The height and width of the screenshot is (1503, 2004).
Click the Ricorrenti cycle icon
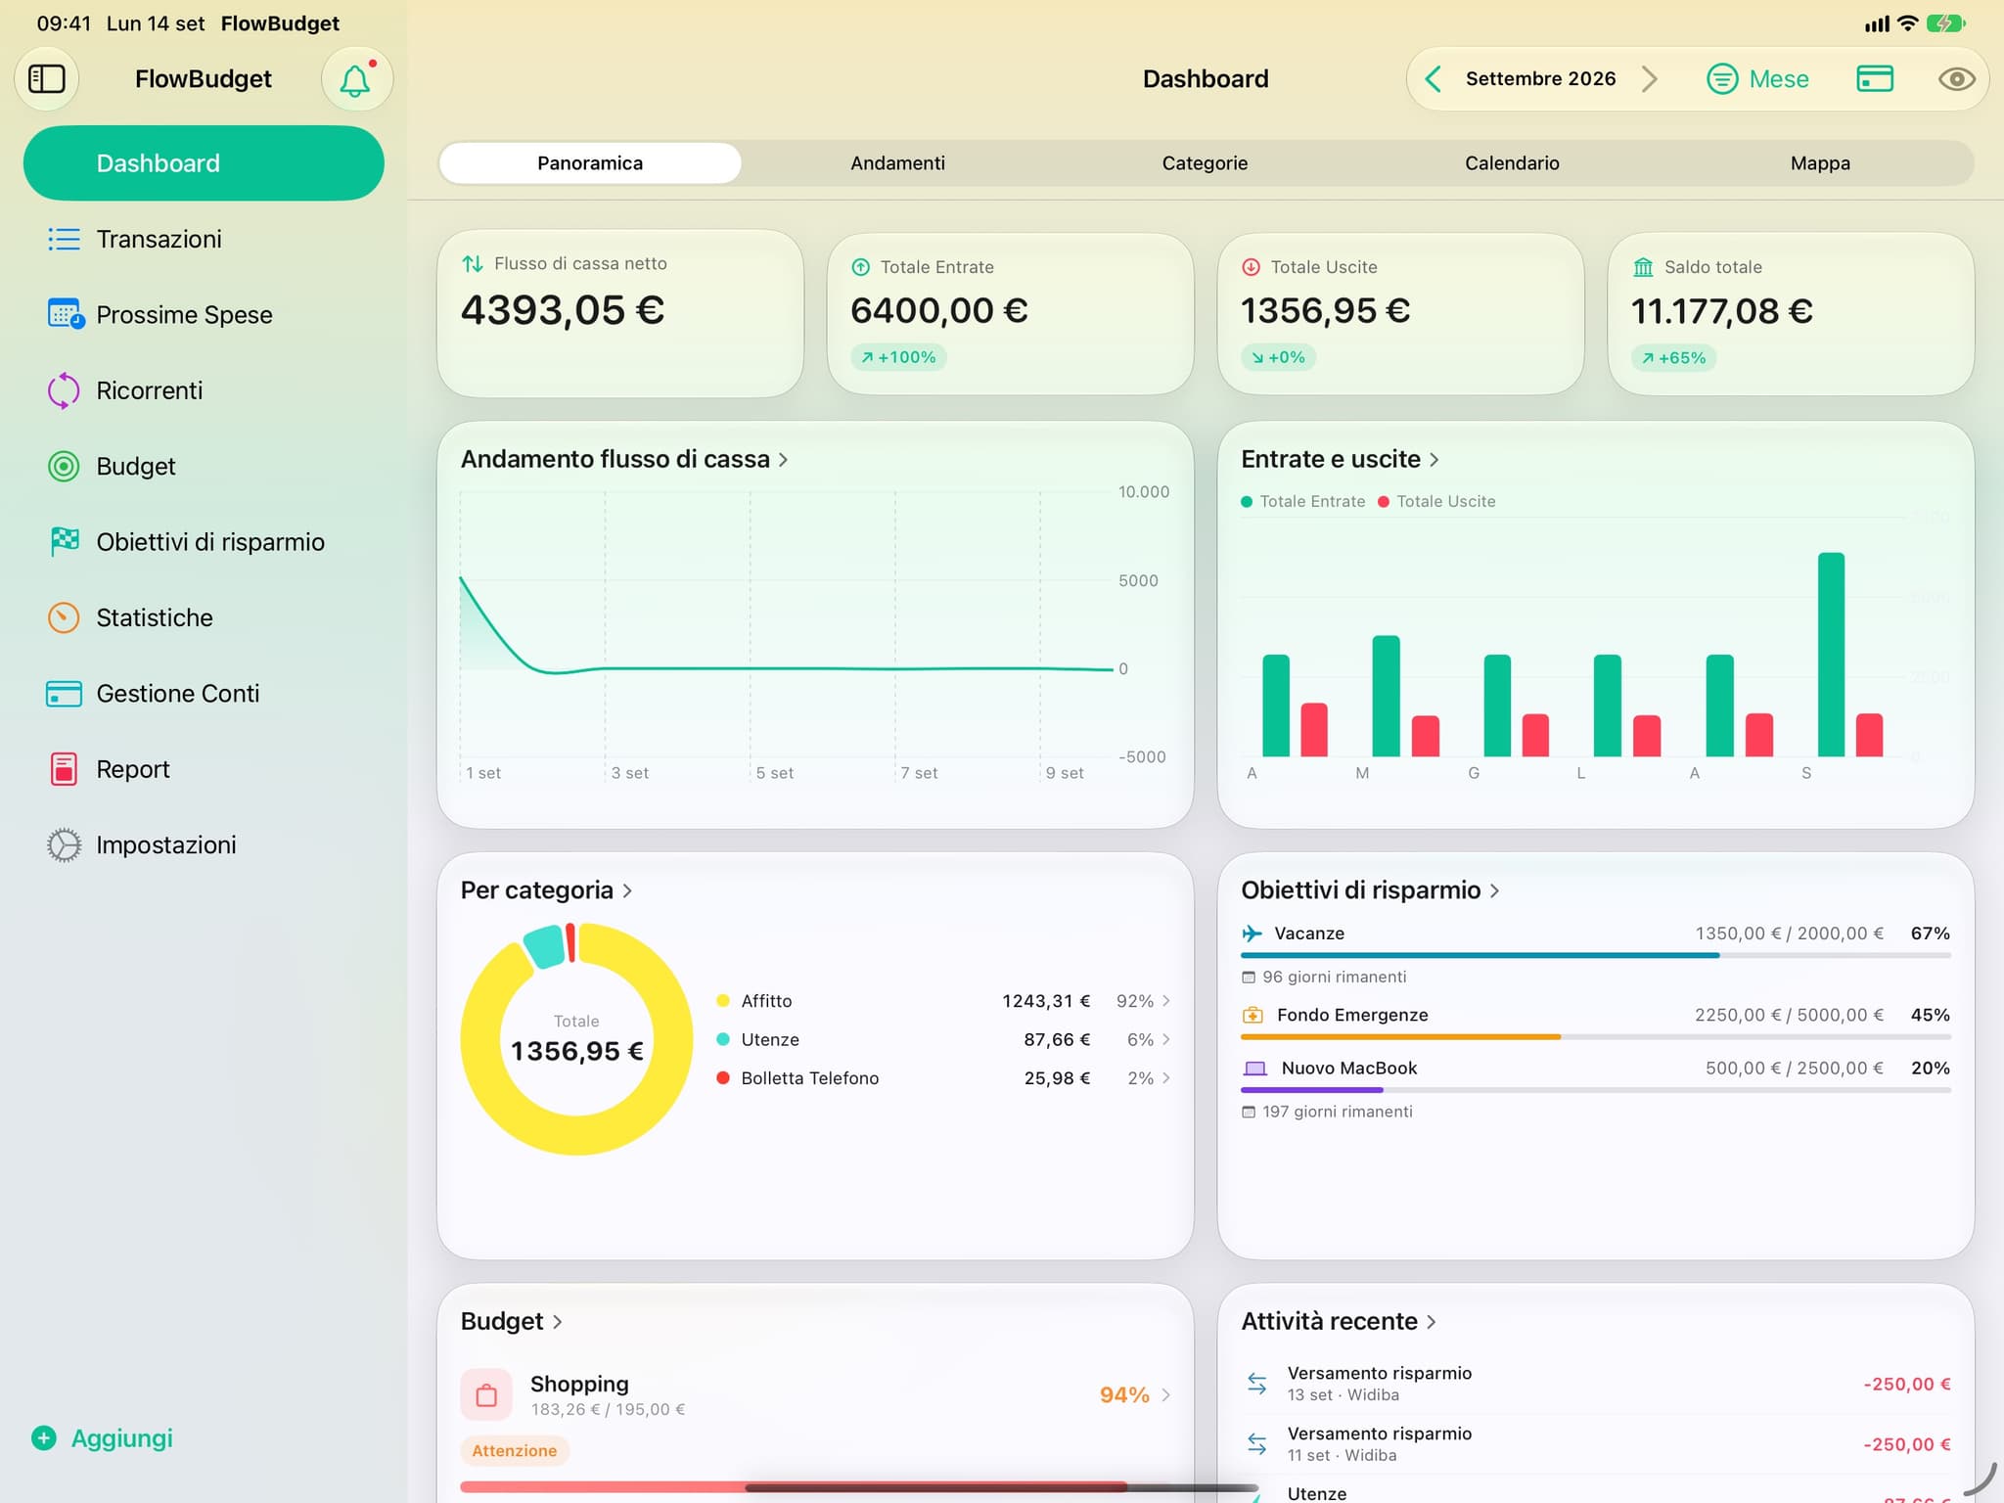pyautogui.click(x=64, y=390)
